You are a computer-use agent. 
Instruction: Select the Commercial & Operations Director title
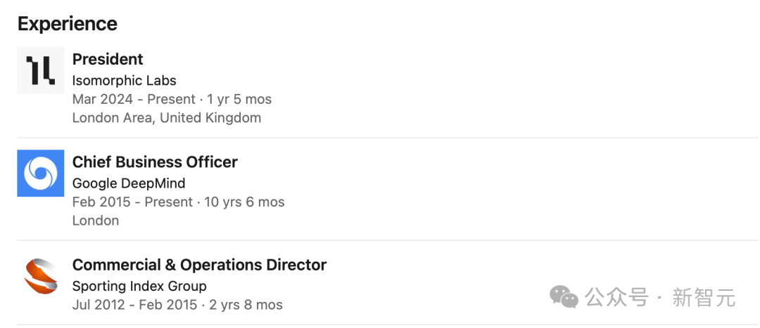(x=199, y=265)
